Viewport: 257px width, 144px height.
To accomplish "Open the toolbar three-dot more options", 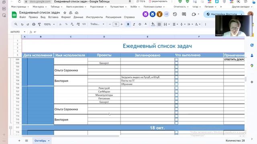I will coord(205,24).
